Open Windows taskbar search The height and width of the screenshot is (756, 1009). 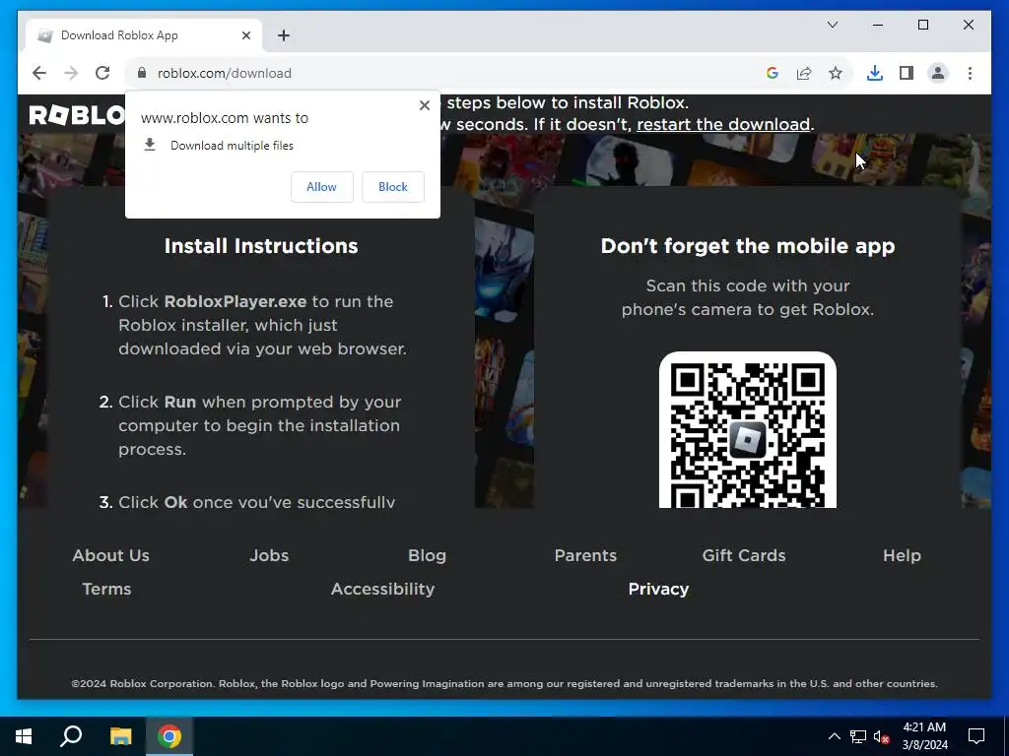point(71,736)
